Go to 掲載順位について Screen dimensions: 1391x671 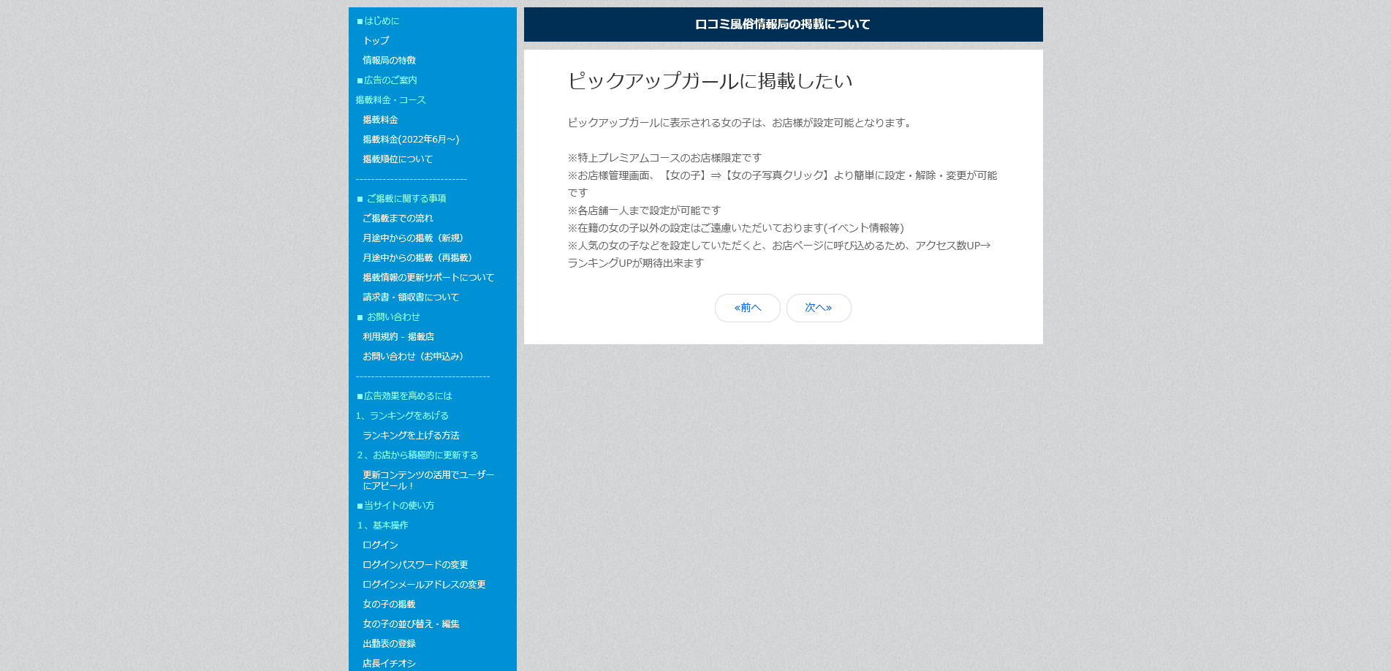[398, 159]
